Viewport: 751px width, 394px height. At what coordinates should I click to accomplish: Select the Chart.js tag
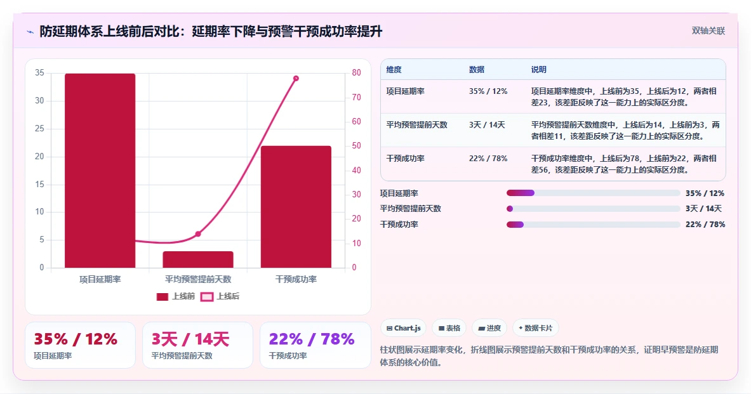403,328
